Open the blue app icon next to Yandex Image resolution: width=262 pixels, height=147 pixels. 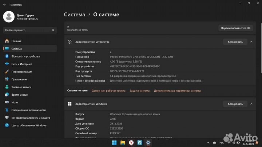point(140,143)
